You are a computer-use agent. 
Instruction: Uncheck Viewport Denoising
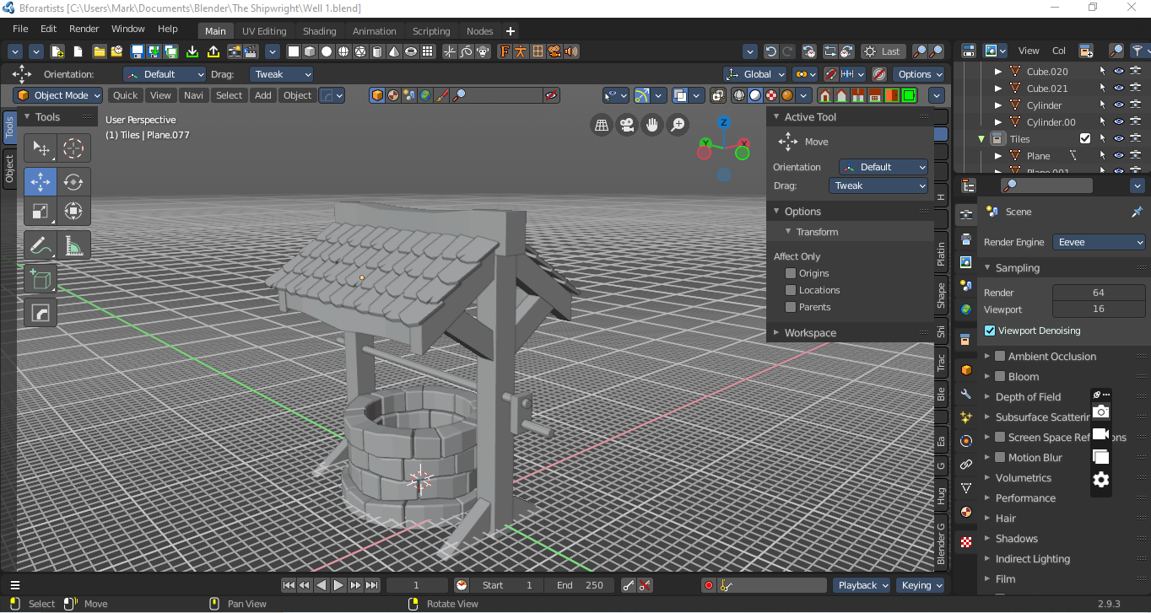pos(991,331)
